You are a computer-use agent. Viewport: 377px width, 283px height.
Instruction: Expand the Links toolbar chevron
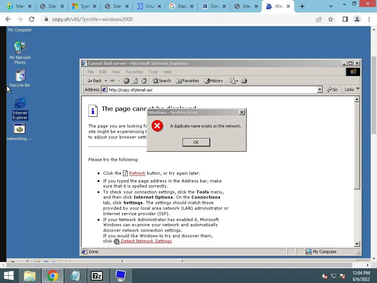tap(358, 88)
